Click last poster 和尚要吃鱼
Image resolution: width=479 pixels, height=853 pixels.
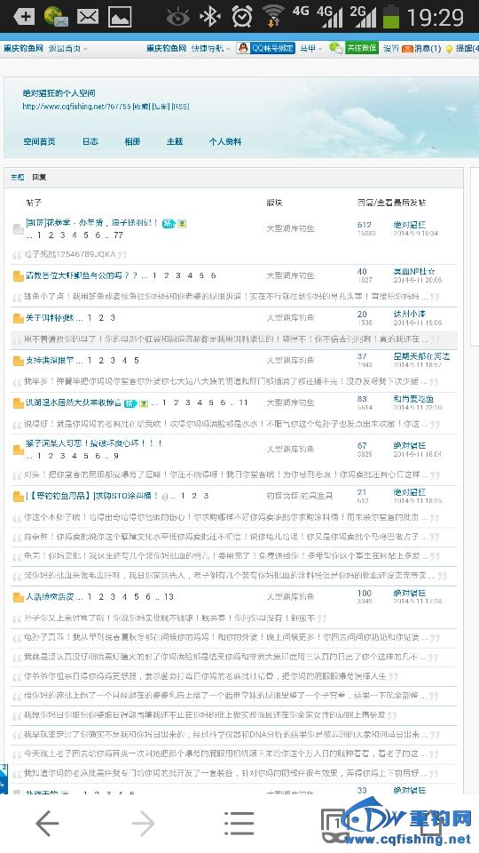pos(414,399)
